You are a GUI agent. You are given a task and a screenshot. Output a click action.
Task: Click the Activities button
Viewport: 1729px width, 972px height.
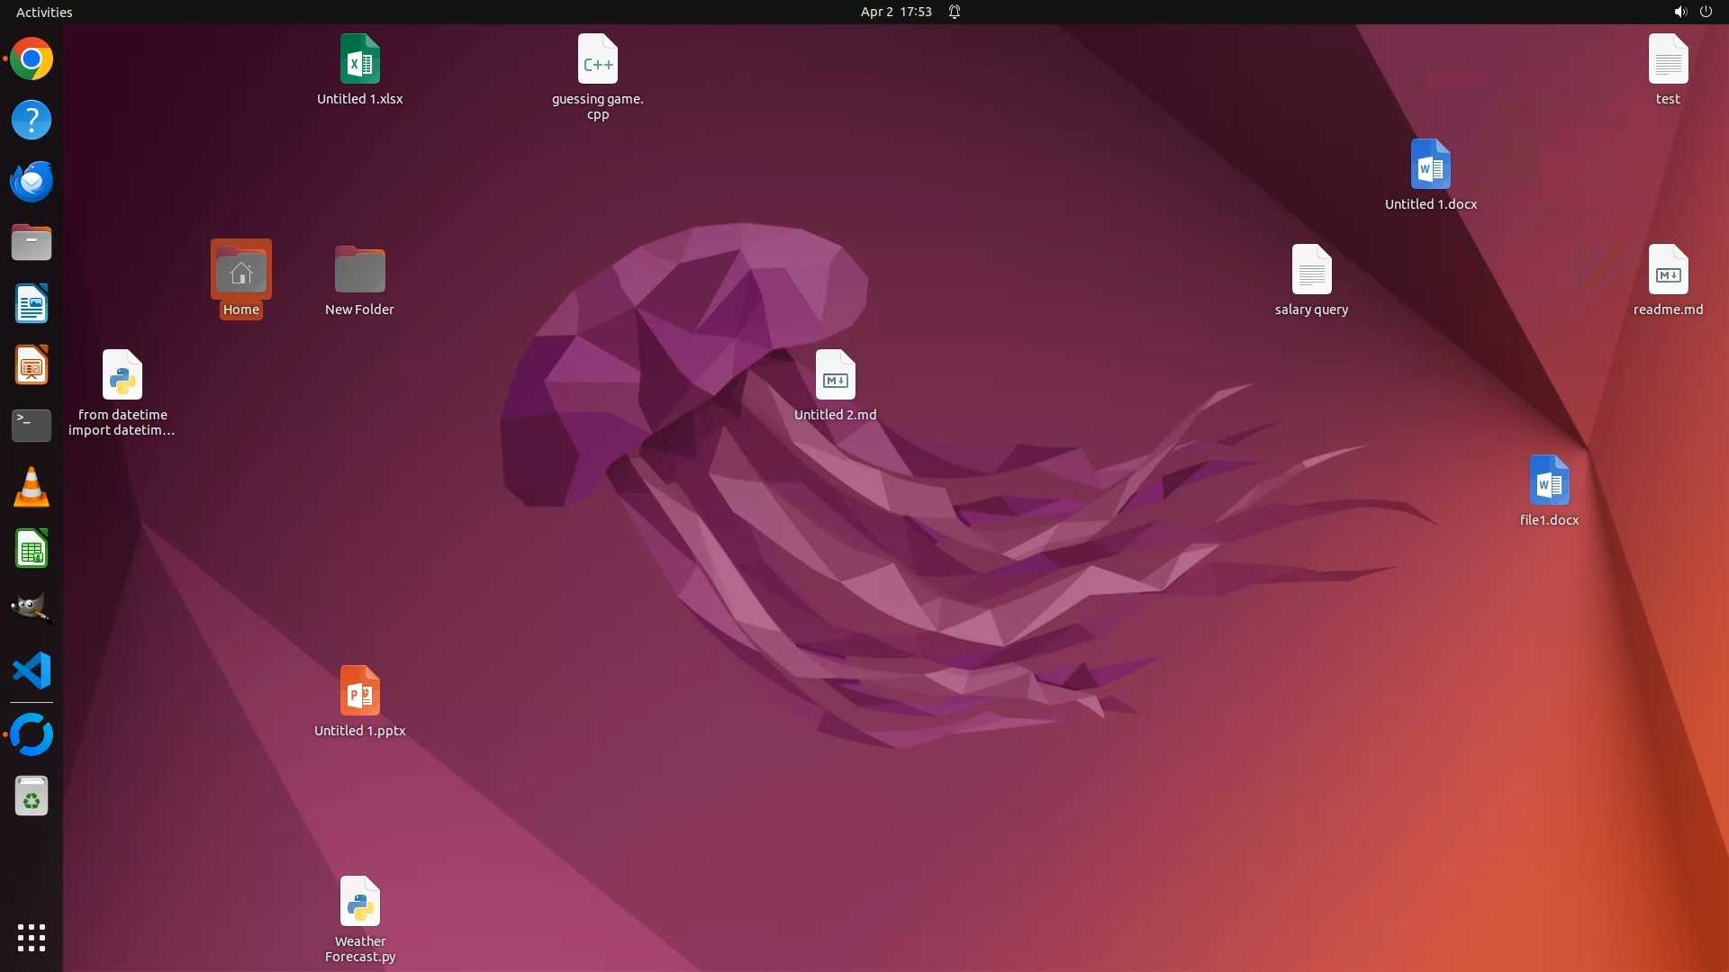pos(44,12)
